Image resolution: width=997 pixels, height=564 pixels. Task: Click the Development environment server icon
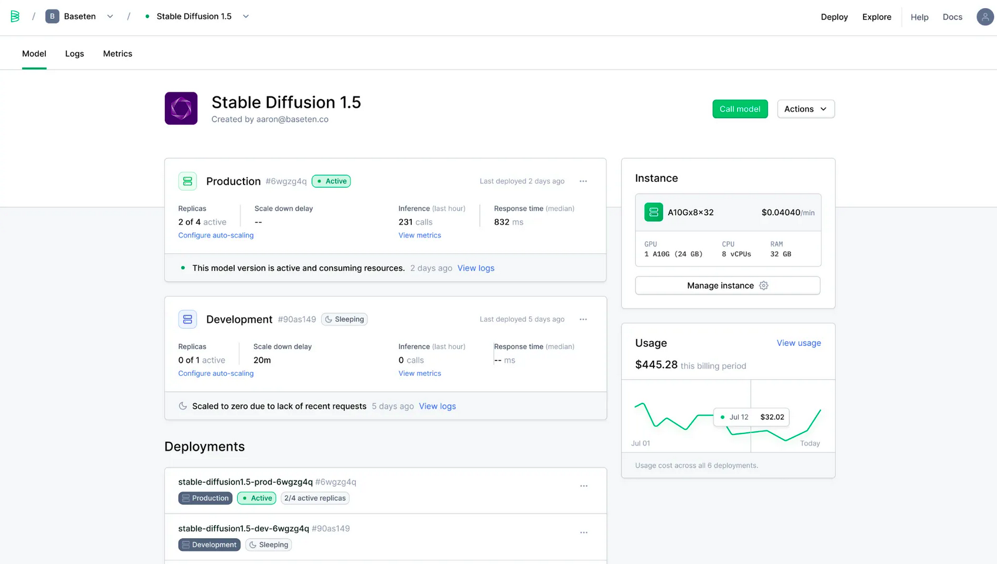click(x=188, y=319)
